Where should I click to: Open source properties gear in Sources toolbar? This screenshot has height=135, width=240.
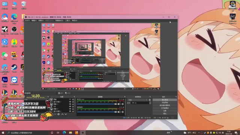click(x=58, y=114)
